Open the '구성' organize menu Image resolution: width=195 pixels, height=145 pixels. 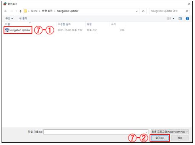(9, 18)
